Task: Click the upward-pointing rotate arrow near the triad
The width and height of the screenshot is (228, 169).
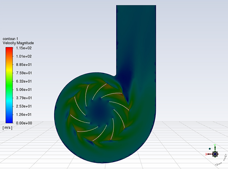Action: [x=225, y=156]
